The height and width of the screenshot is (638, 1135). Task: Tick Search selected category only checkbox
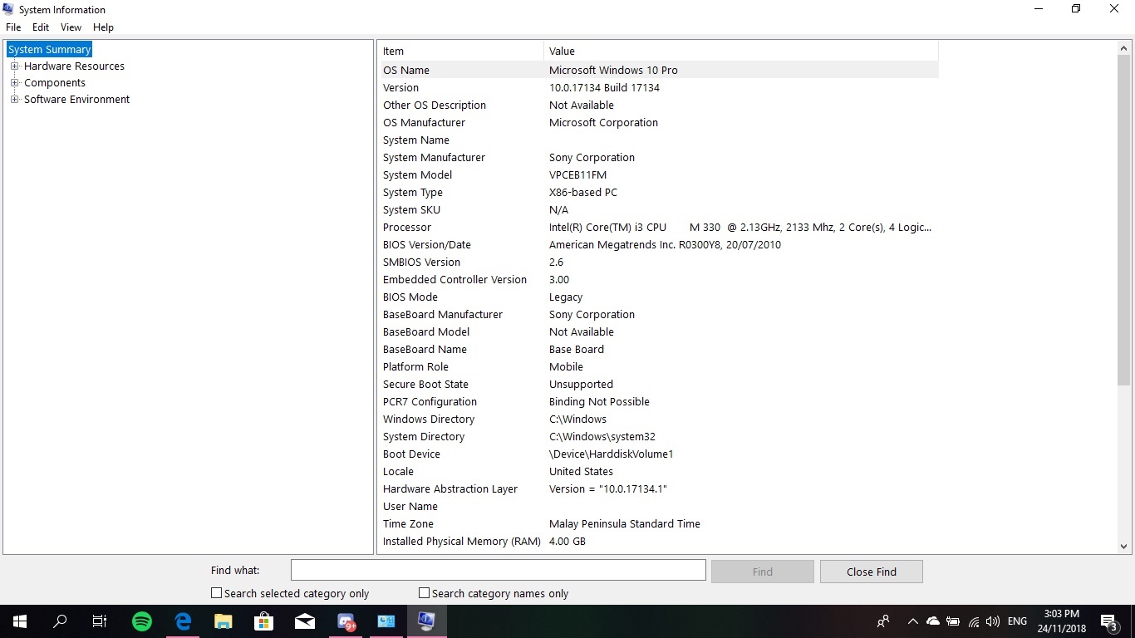pos(217,593)
